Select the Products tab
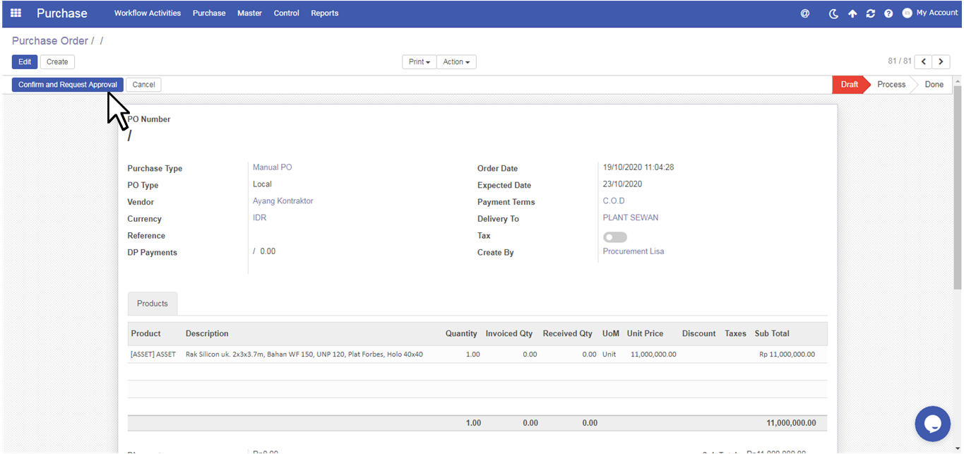The image size is (964, 454). (x=153, y=304)
